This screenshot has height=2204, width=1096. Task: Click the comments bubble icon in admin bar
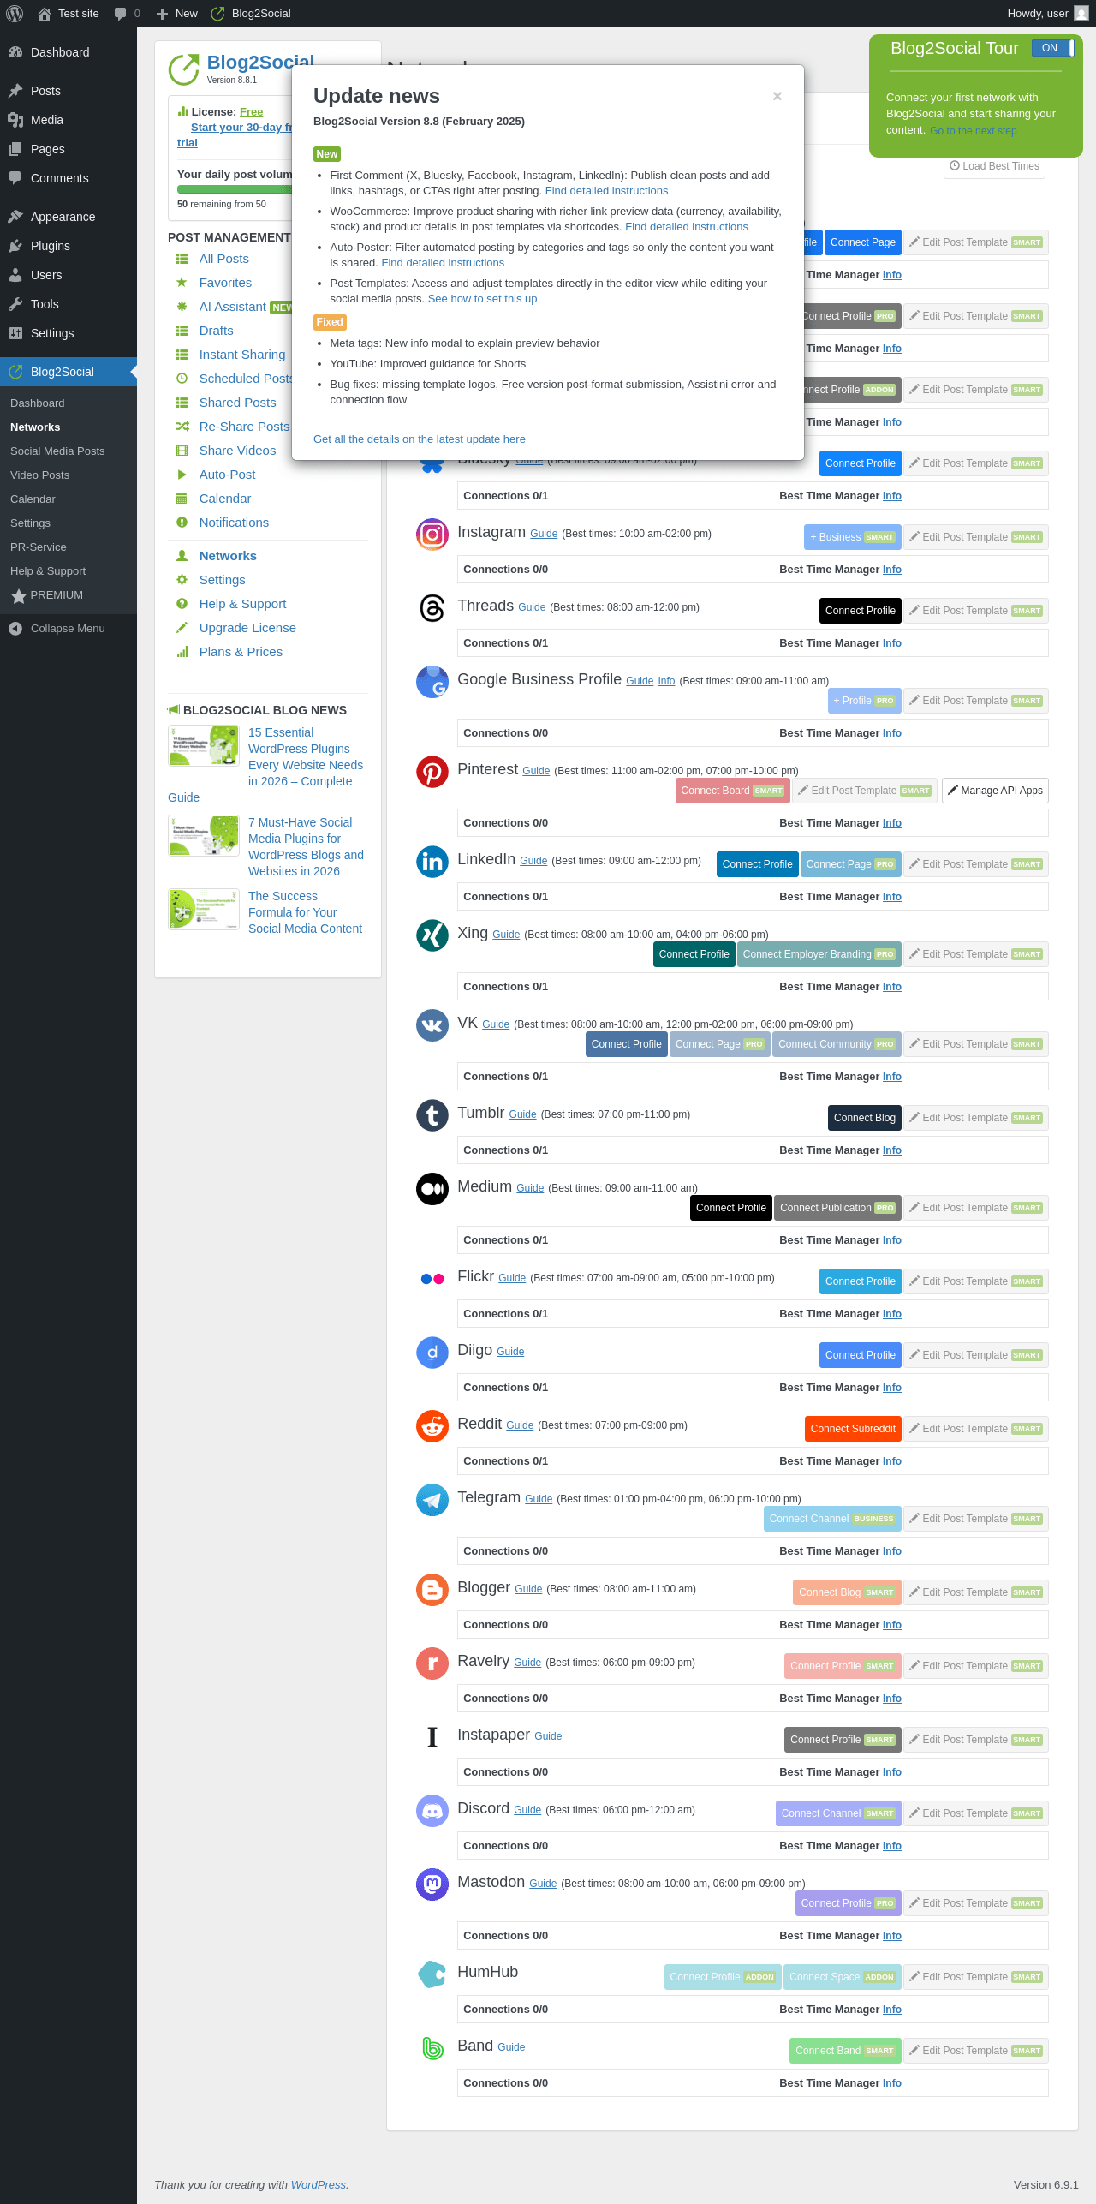tap(120, 14)
